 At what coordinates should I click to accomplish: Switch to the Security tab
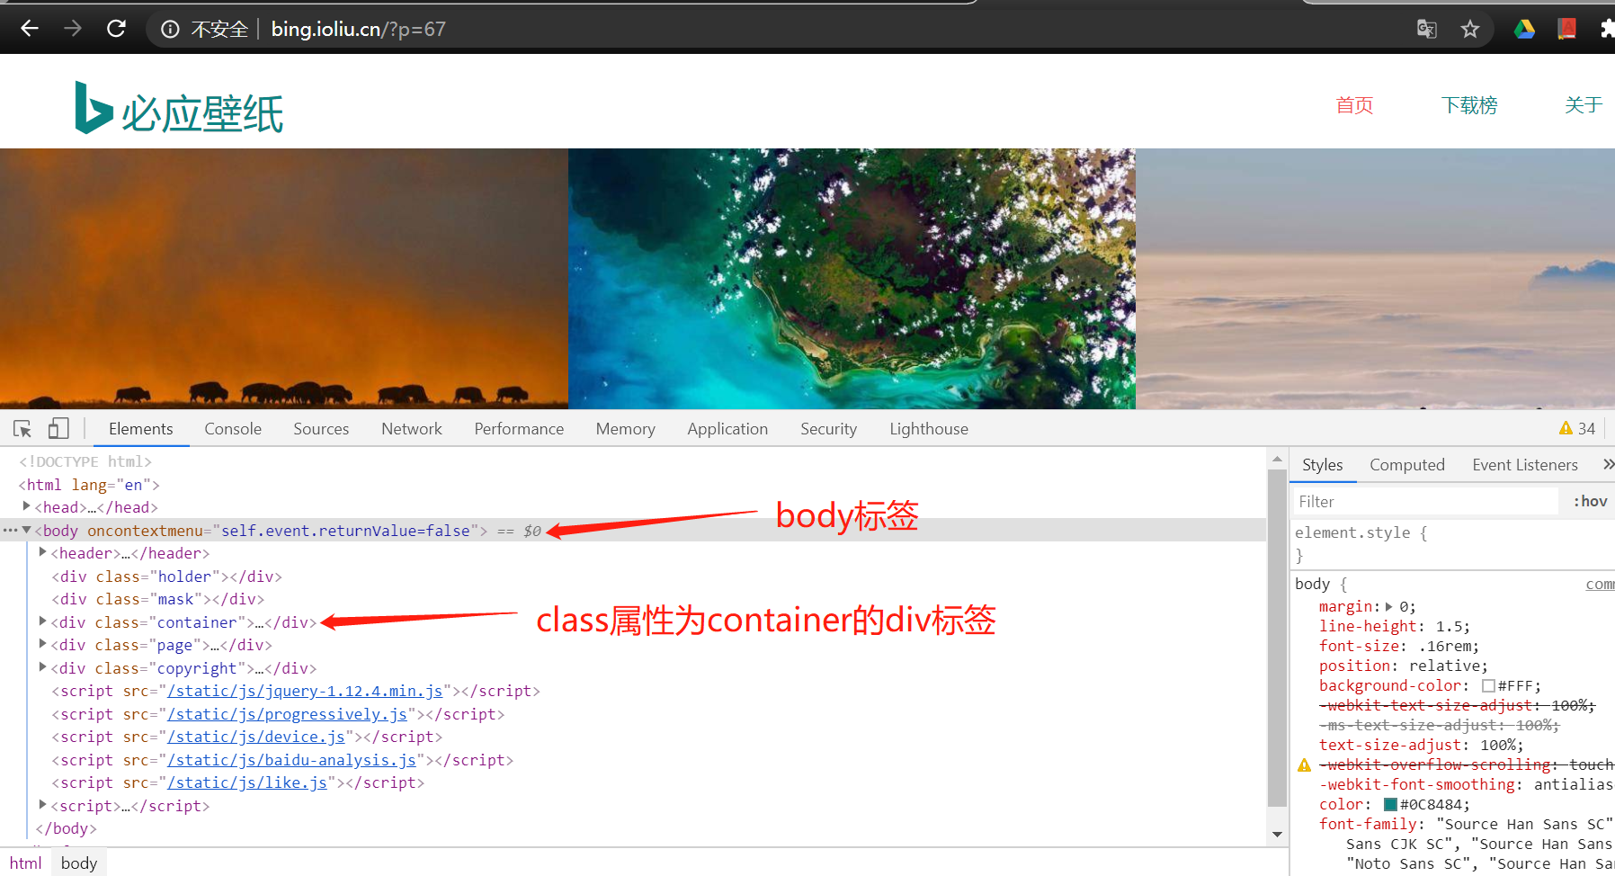(828, 429)
